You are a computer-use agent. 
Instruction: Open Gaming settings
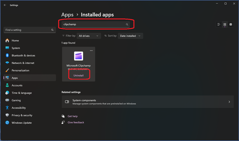pos(29,100)
